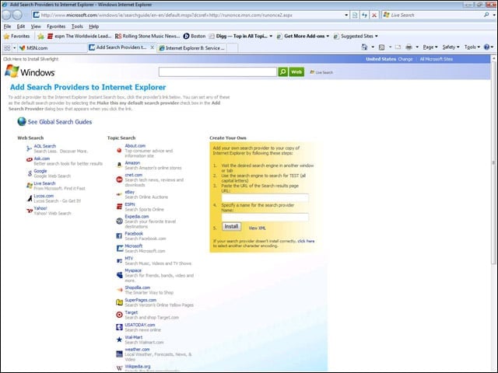Close the Add Search Providers tab
498x373 pixels.
153,47
